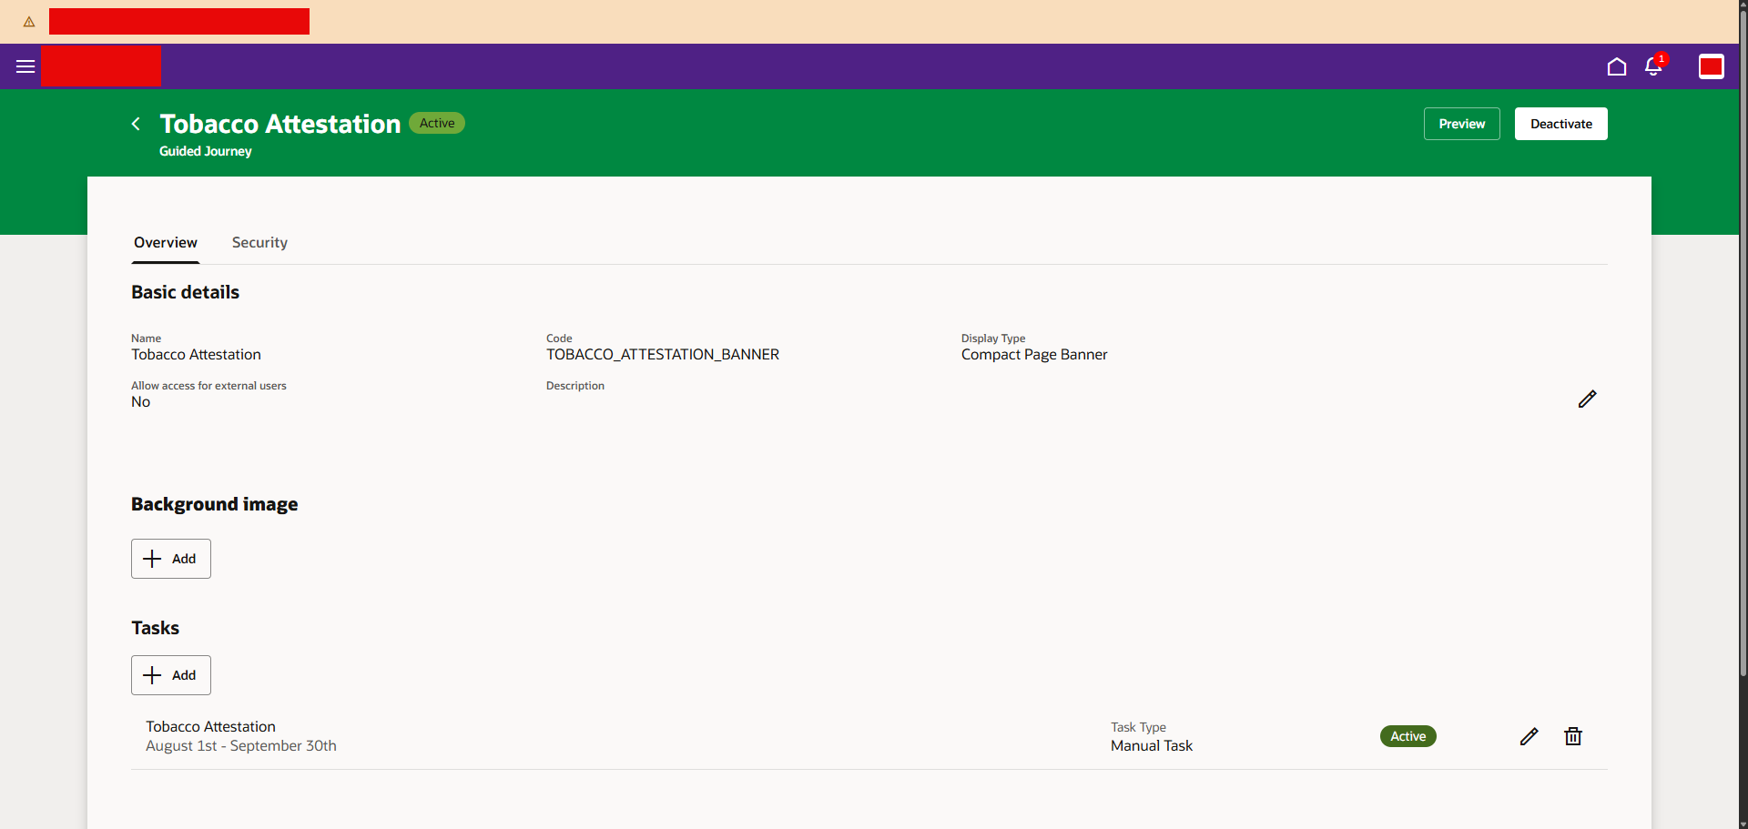Click the task's Active status badge
The height and width of the screenshot is (829, 1748).
point(1408,736)
